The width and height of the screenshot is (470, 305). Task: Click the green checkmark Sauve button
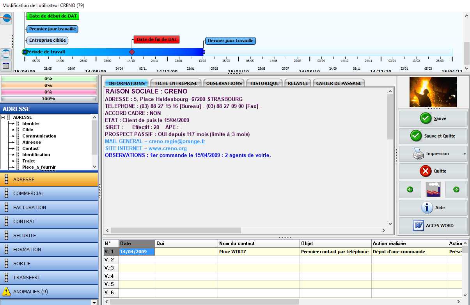coord(433,118)
